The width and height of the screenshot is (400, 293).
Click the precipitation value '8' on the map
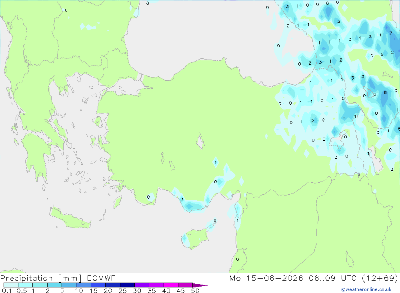pos(386,93)
